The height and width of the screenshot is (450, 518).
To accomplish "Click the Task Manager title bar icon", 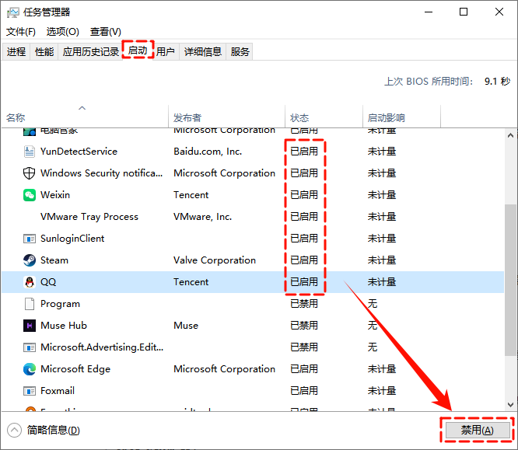I will pyautogui.click(x=13, y=12).
